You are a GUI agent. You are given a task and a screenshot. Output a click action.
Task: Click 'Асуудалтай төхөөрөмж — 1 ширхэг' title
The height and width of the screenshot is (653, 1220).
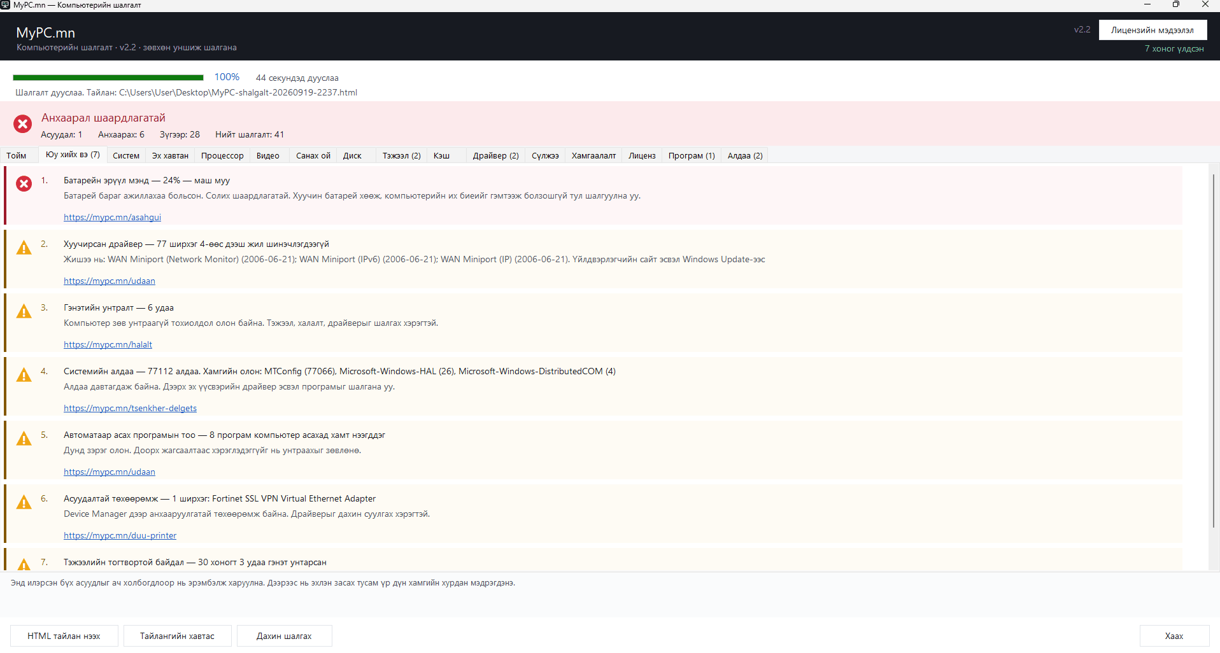point(220,498)
